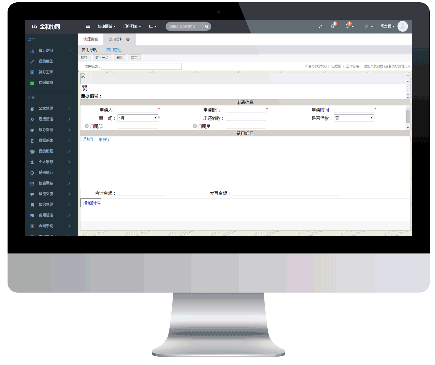Click into the 流程标题 input field
Image resolution: width=435 pixels, height=365 pixels.
tap(141, 66)
